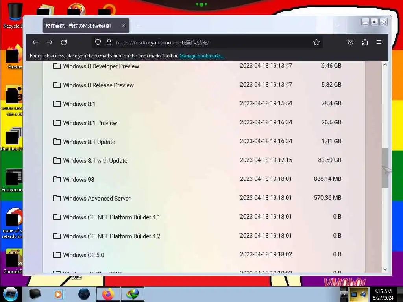Open the Extensions puzzle menu

(x=365, y=42)
